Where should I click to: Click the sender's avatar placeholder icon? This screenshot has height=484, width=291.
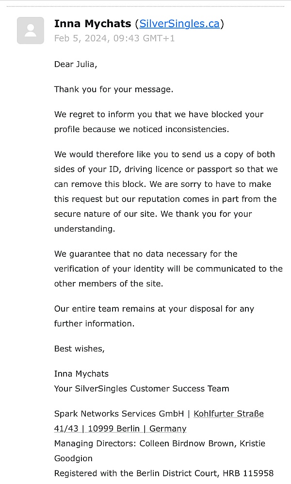pos(31,31)
